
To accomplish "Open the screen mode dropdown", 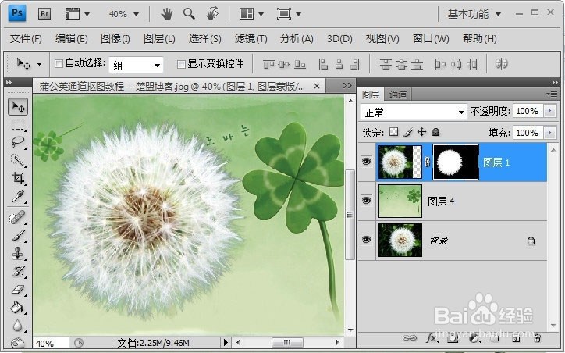I will pyautogui.click(x=289, y=14).
